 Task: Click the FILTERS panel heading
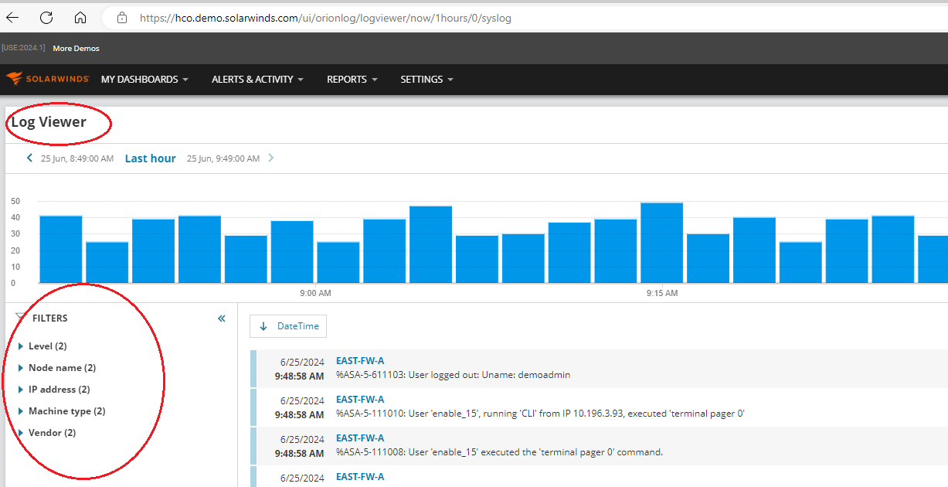50,318
